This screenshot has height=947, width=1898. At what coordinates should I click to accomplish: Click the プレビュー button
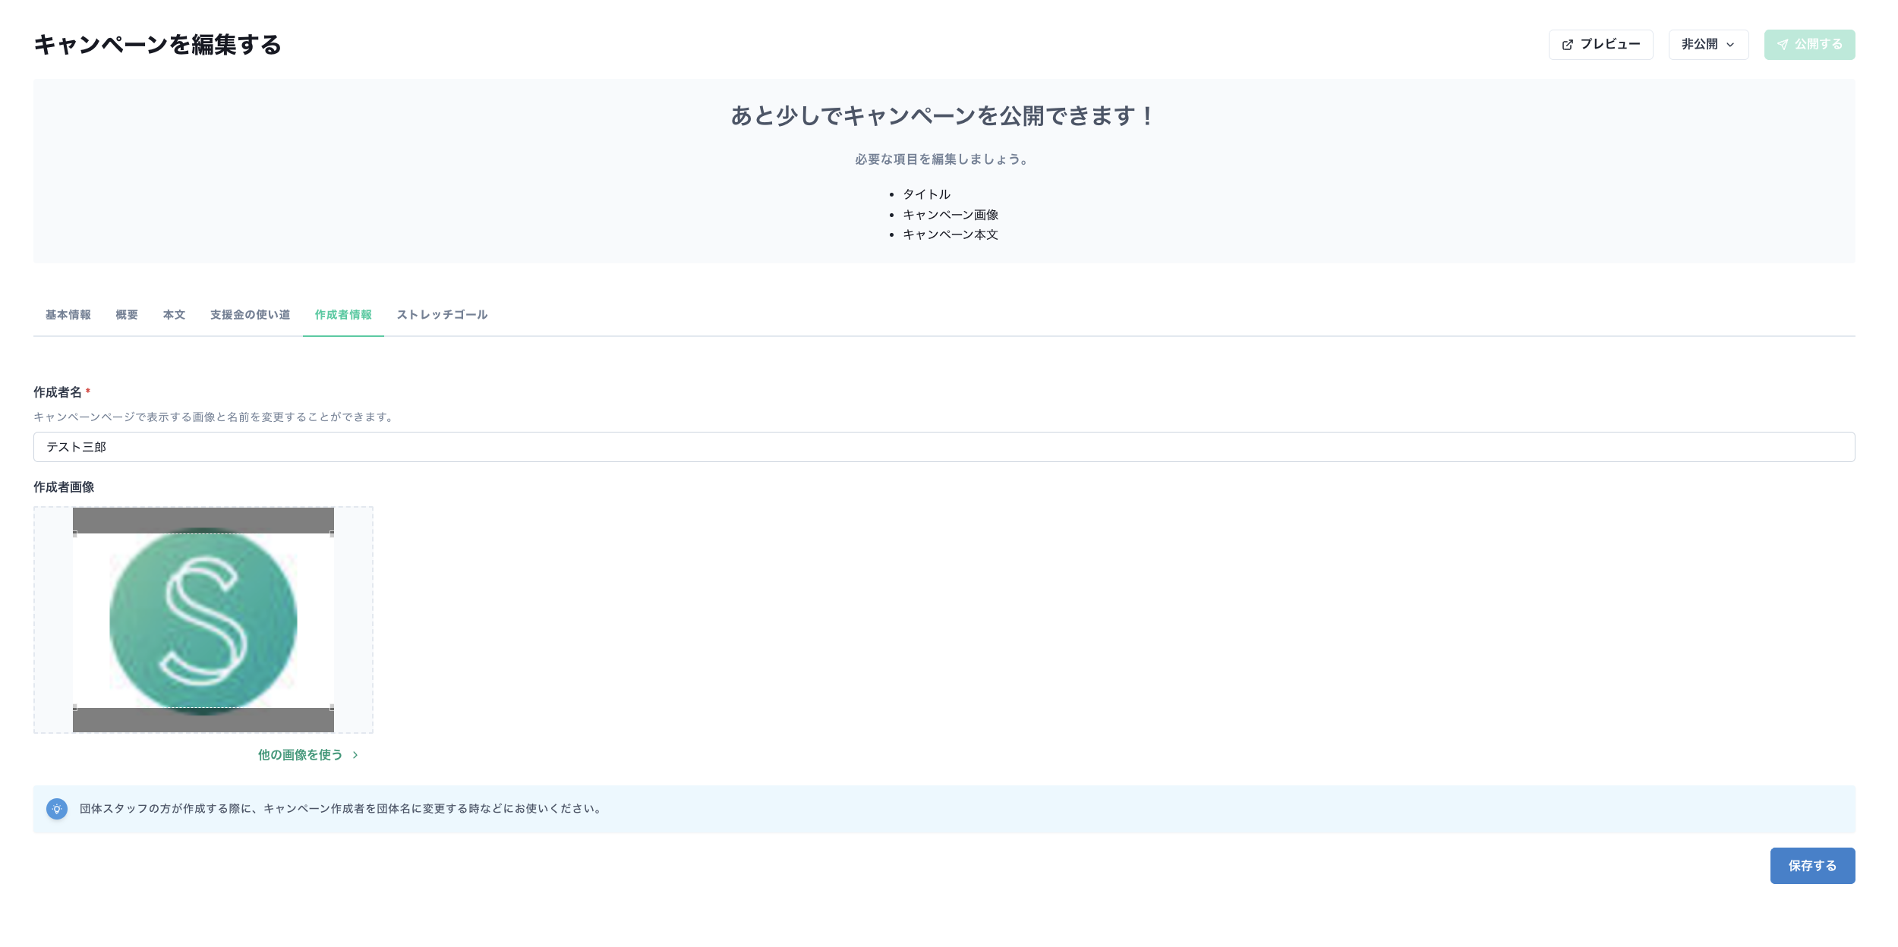pyautogui.click(x=1600, y=44)
